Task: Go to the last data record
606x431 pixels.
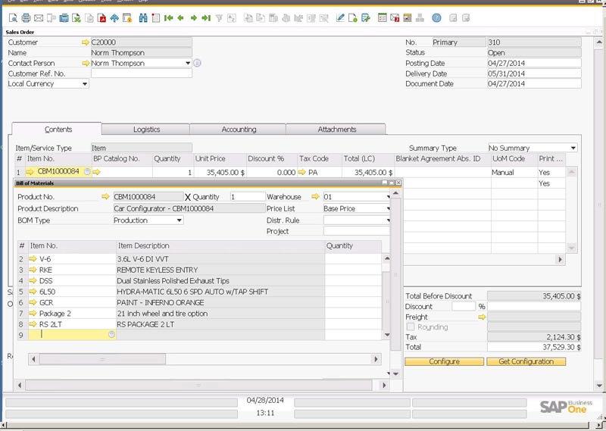Action: (206, 17)
